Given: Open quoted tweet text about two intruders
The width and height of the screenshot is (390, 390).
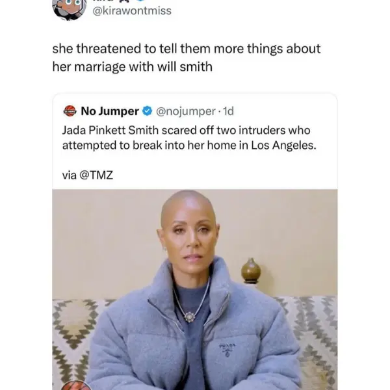Looking at the screenshot, I should coord(189,138).
